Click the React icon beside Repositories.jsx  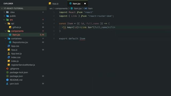(x=10, y=42)
